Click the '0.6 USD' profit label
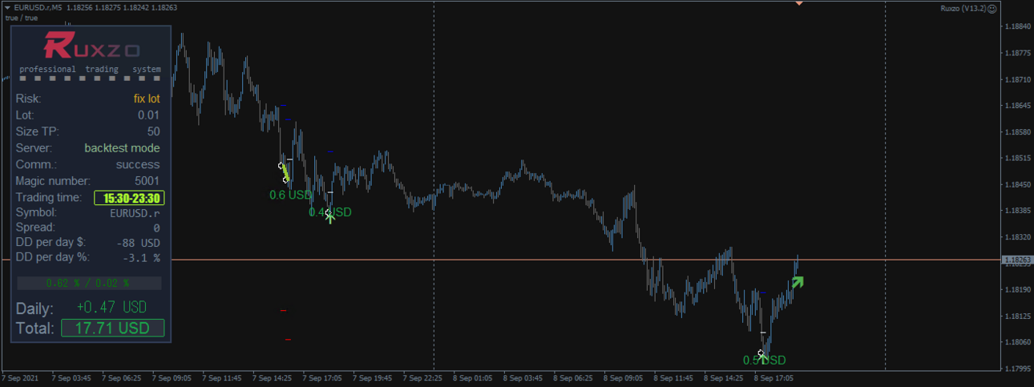 [290, 195]
